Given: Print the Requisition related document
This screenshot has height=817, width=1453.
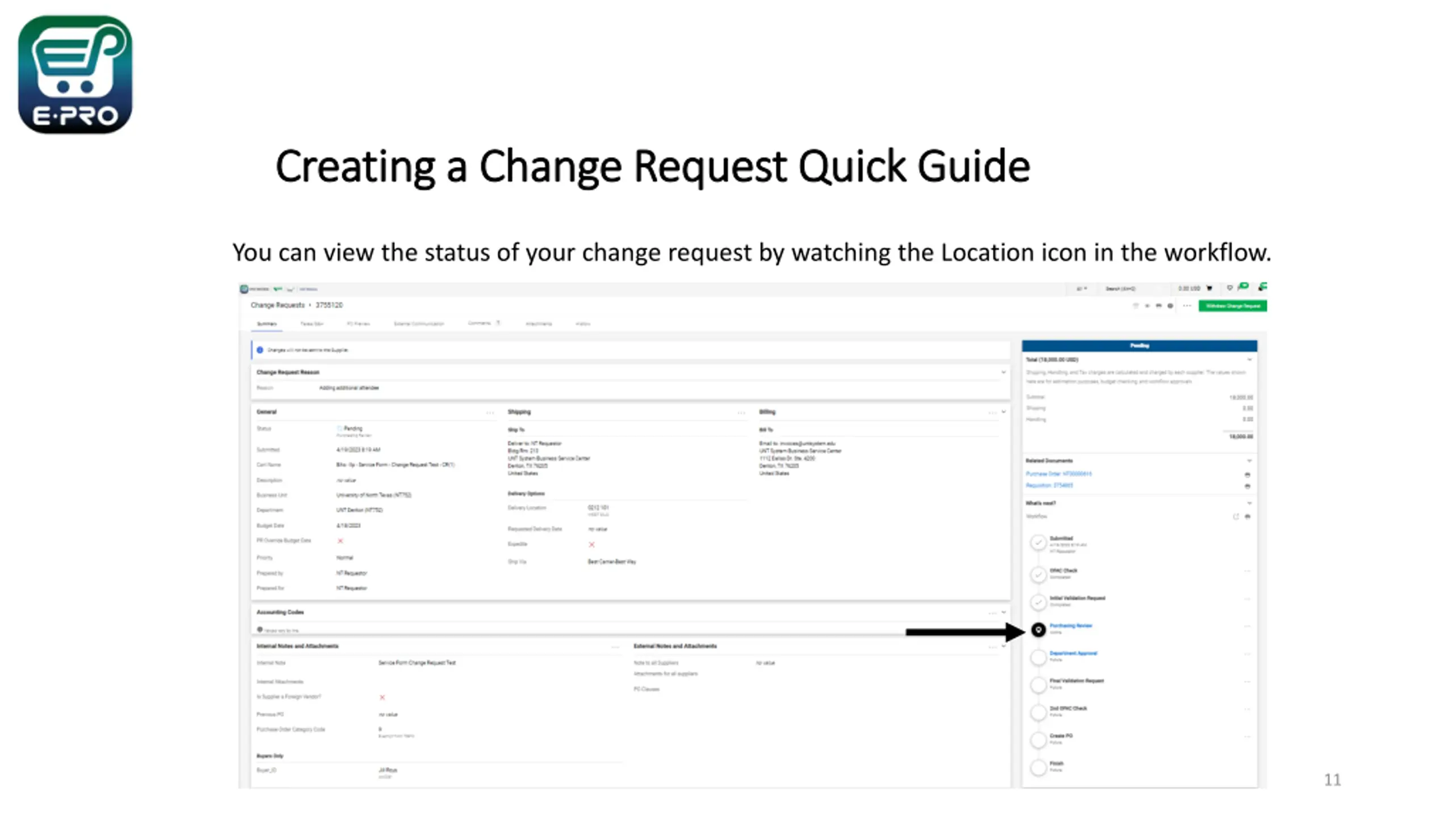Looking at the screenshot, I should [1248, 486].
